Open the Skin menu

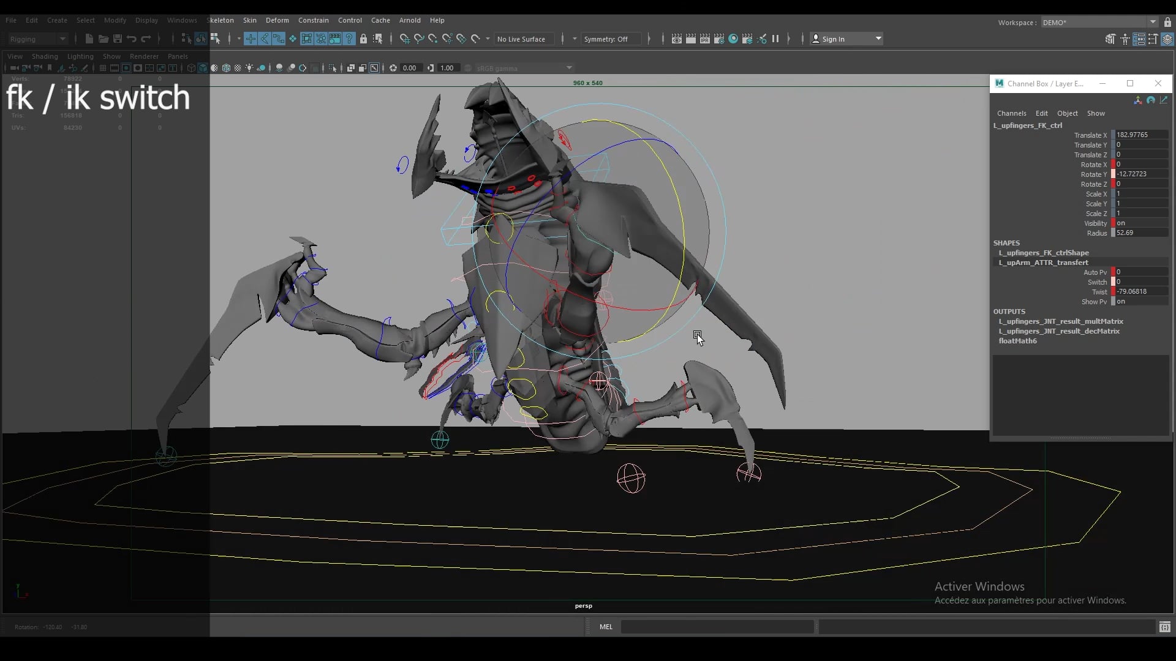[x=250, y=20]
